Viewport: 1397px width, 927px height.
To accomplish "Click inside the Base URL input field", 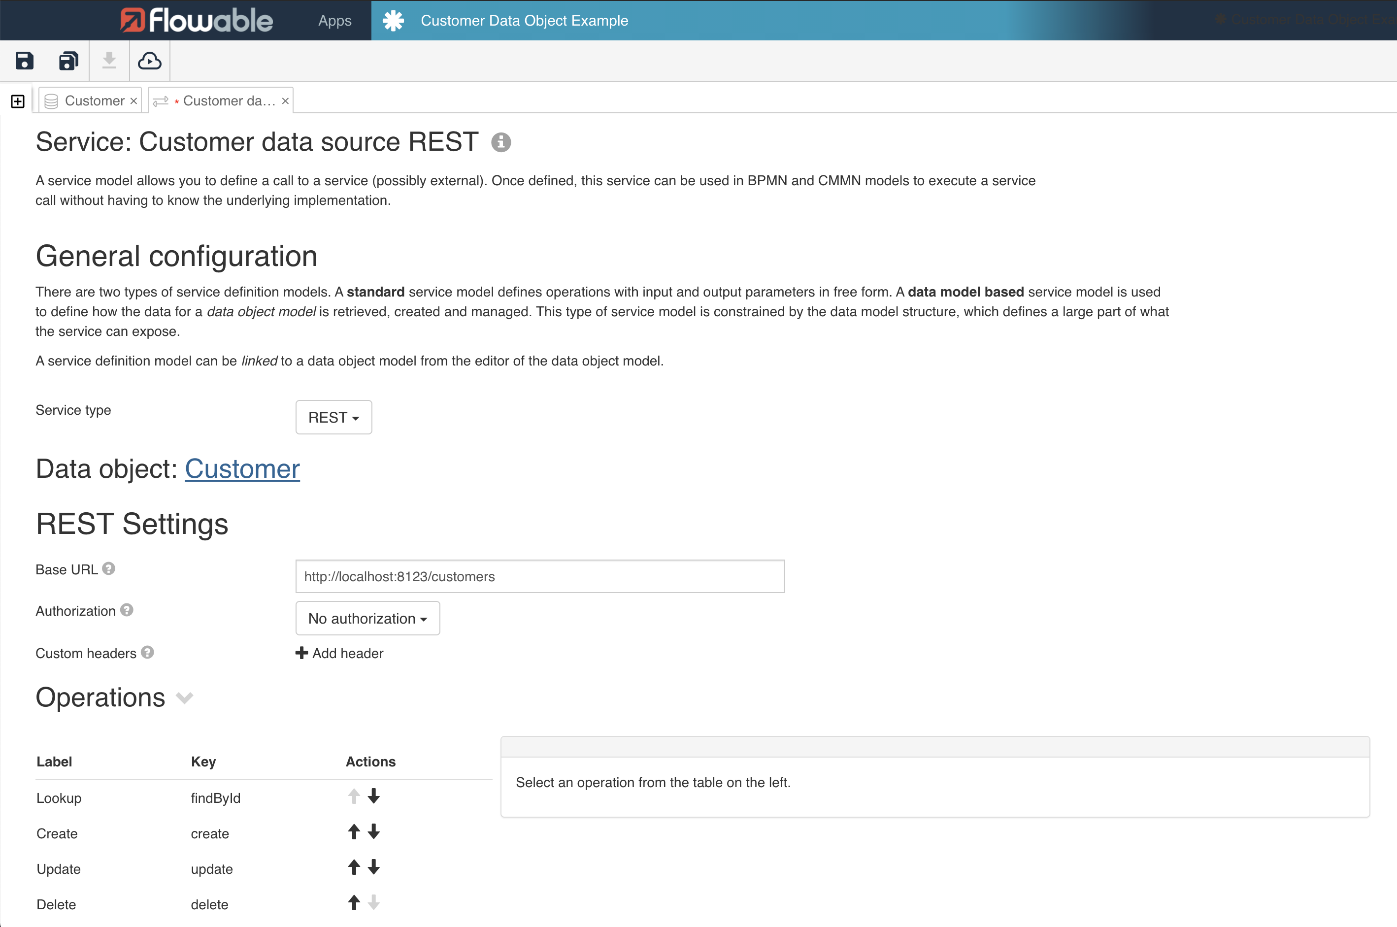I will point(539,576).
